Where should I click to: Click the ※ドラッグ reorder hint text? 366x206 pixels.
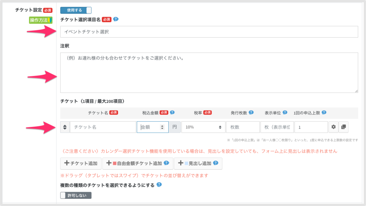point(134,176)
